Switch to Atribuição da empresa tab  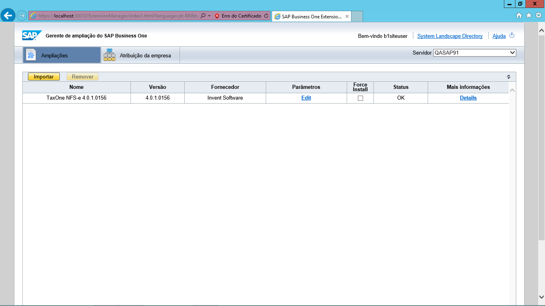[x=140, y=55]
